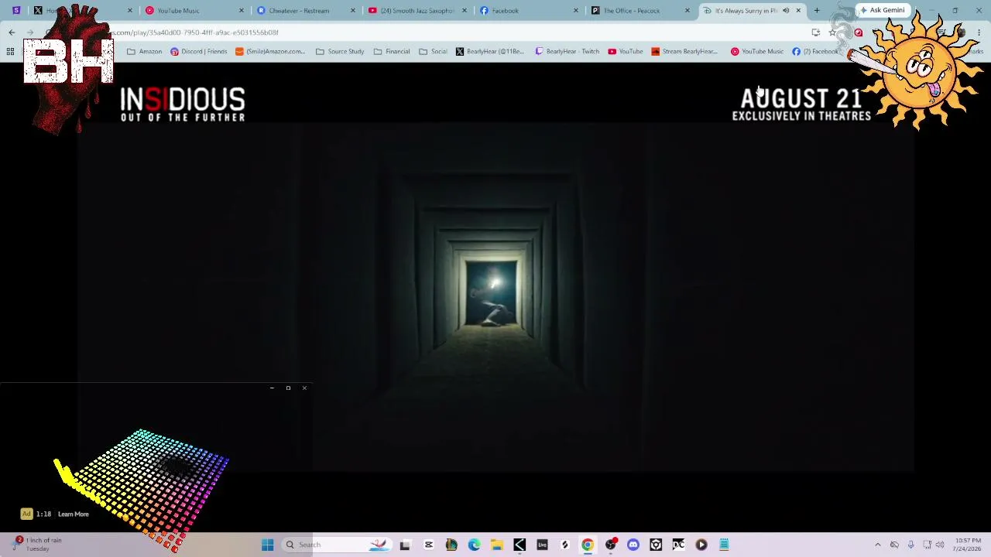Image resolution: width=991 pixels, height=557 pixels.
Task: Expand the Source Study bookmark folder
Action: click(340, 52)
